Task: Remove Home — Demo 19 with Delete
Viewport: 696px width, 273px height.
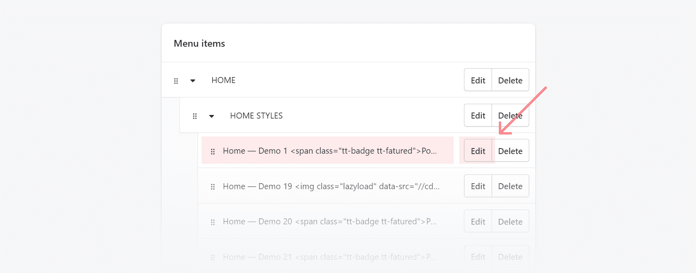Action: click(510, 186)
